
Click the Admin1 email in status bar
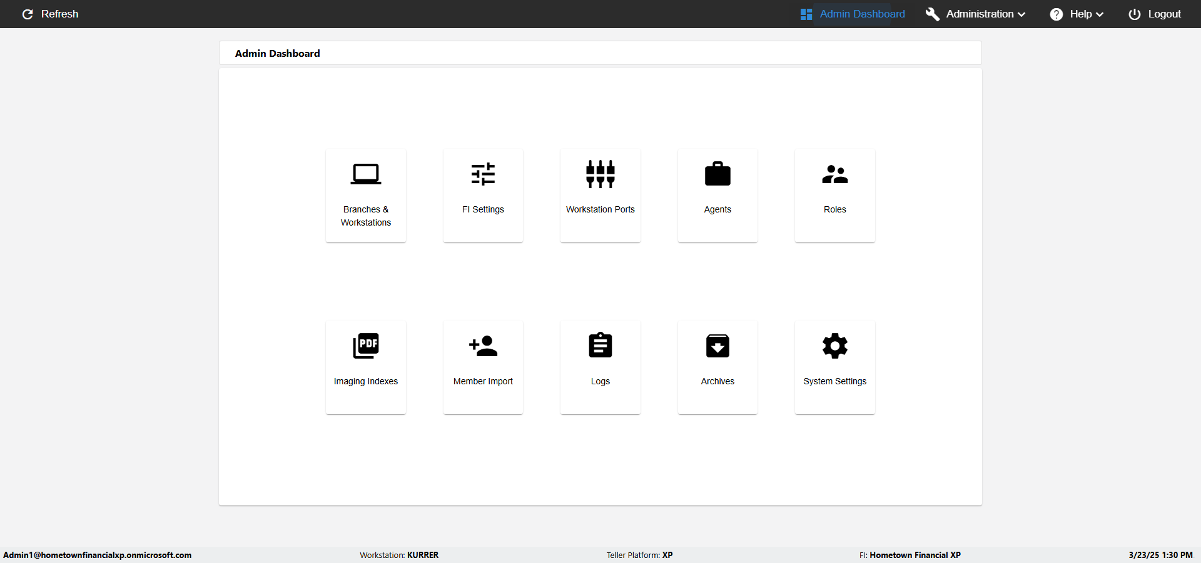(x=98, y=555)
